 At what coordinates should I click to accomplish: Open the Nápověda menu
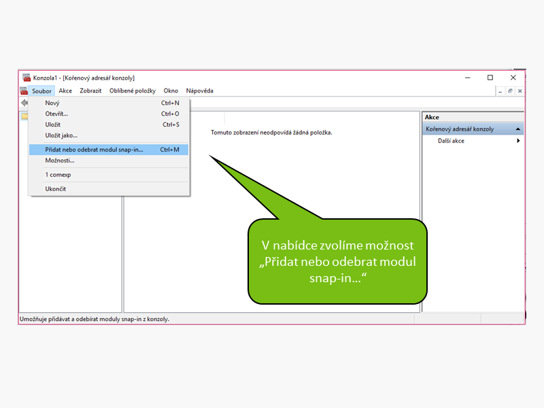[x=199, y=91]
